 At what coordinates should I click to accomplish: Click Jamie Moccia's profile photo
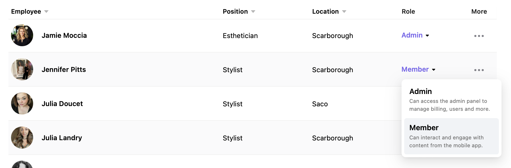coord(22,35)
